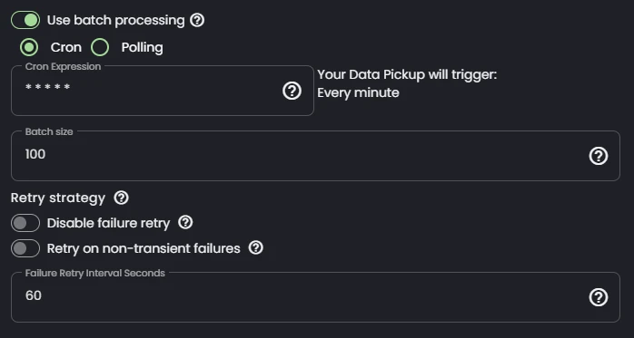Open the Retry strategy help icon

122,198
